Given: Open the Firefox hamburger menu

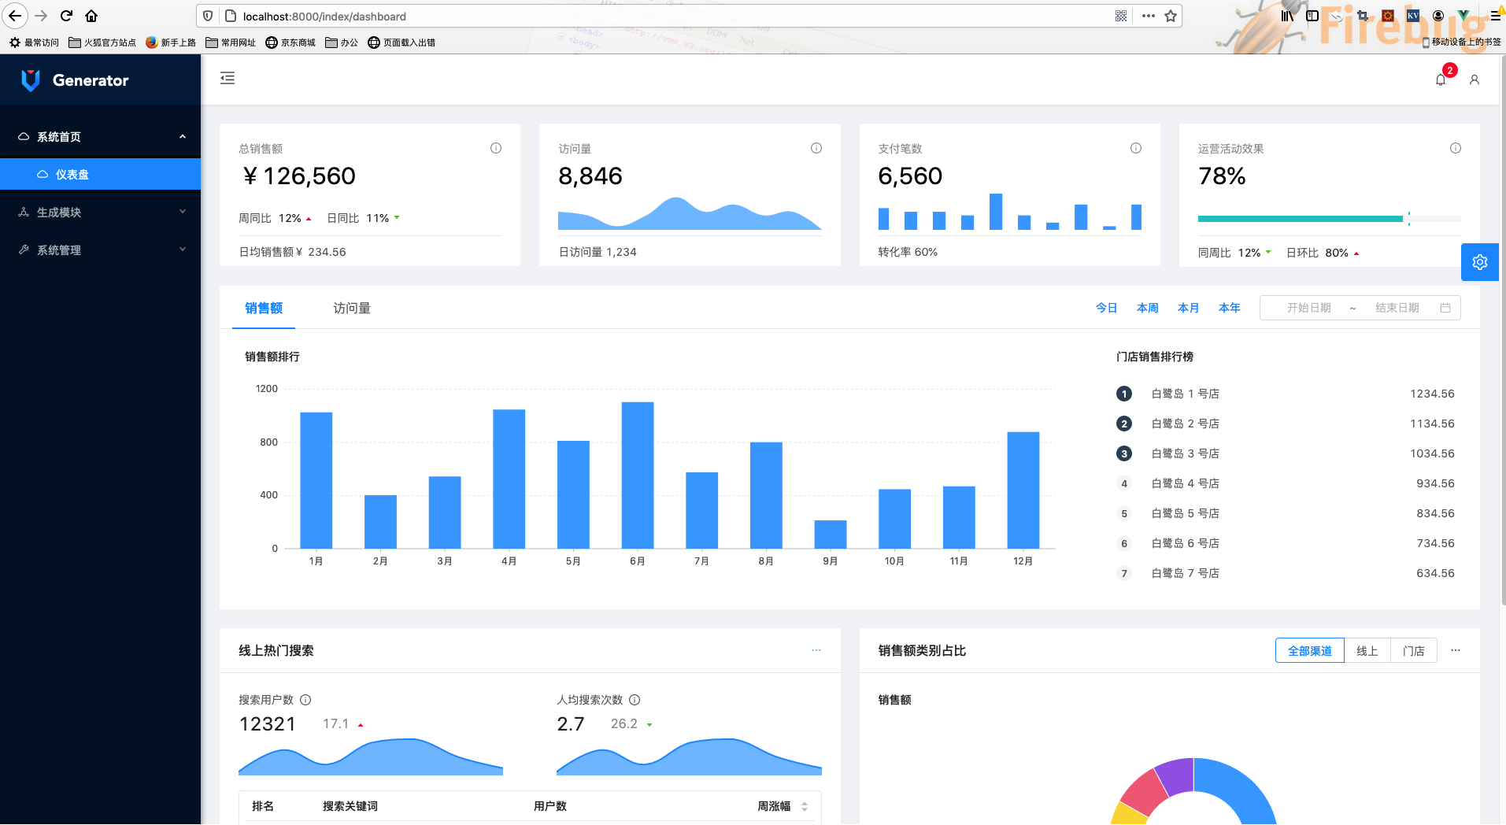Looking at the screenshot, I should pyautogui.click(x=1496, y=16).
